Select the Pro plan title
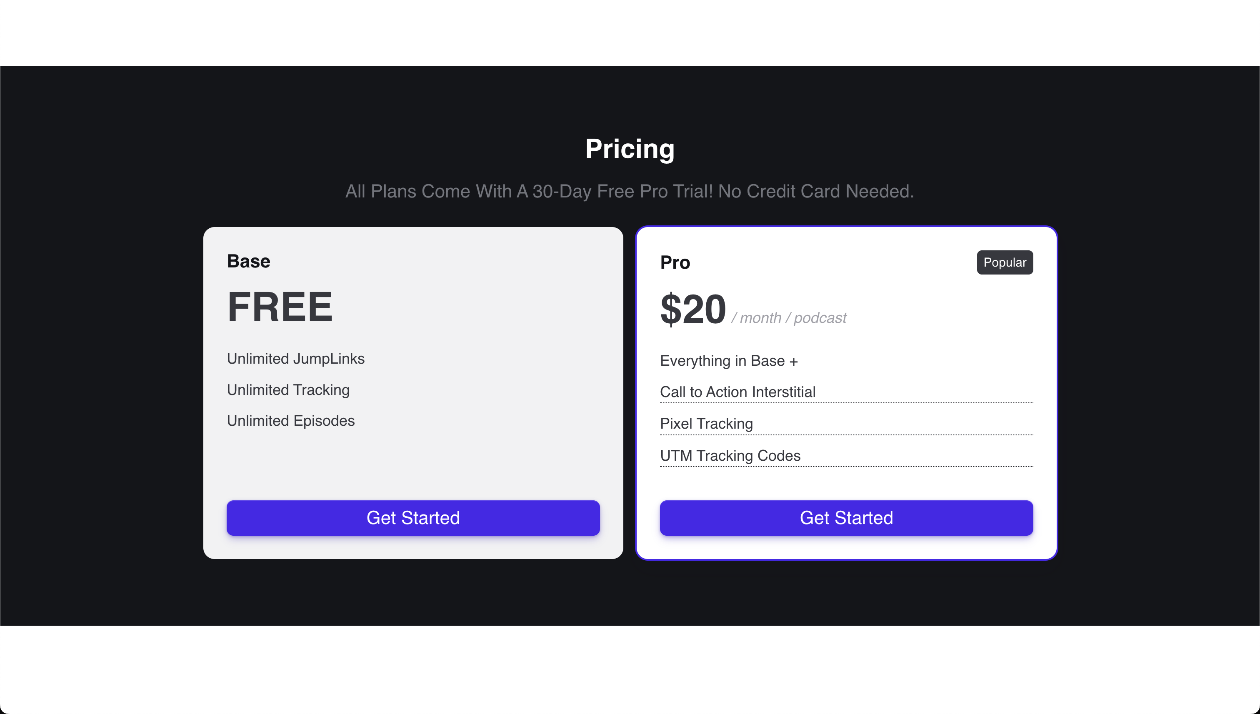 click(x=675, y=262)
